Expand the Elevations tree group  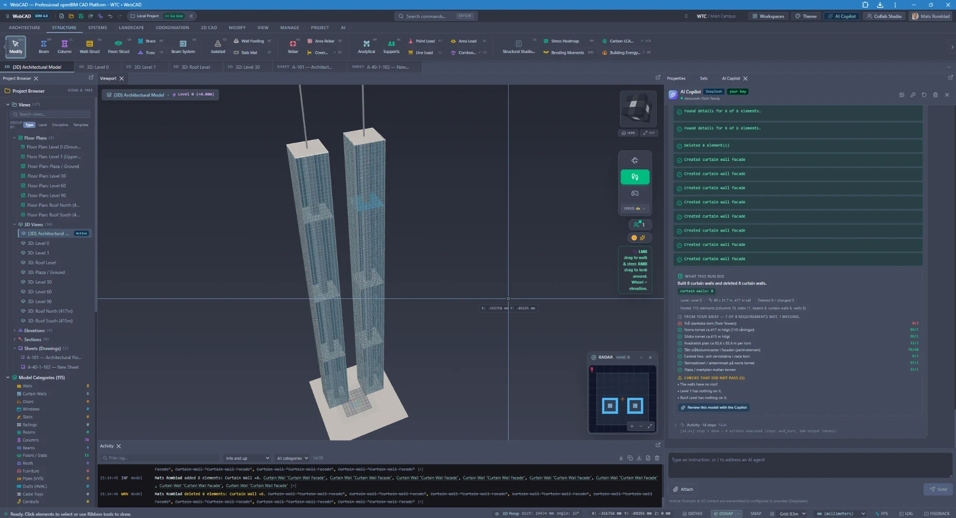coord(15,330)
